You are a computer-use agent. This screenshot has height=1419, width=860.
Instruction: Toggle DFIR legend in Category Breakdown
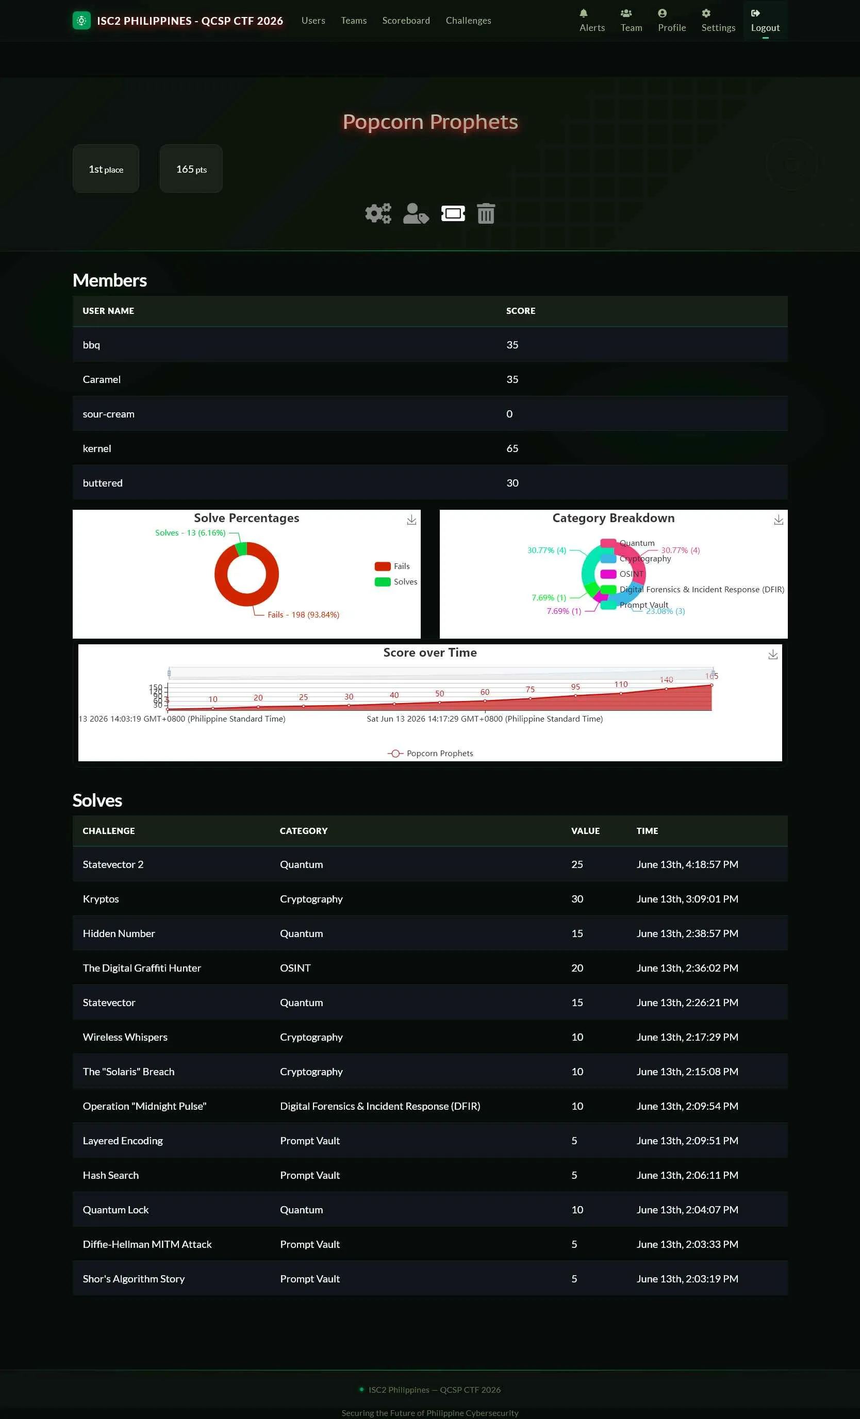click(x=692, y=590)
